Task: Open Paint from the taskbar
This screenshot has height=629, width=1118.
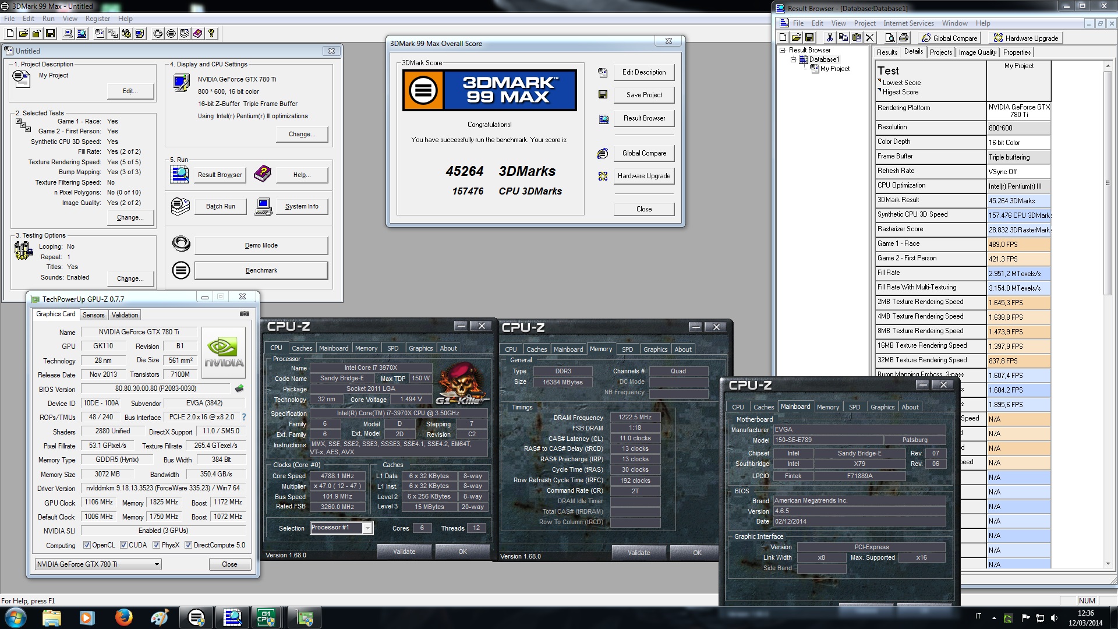Action: [160, 617]
